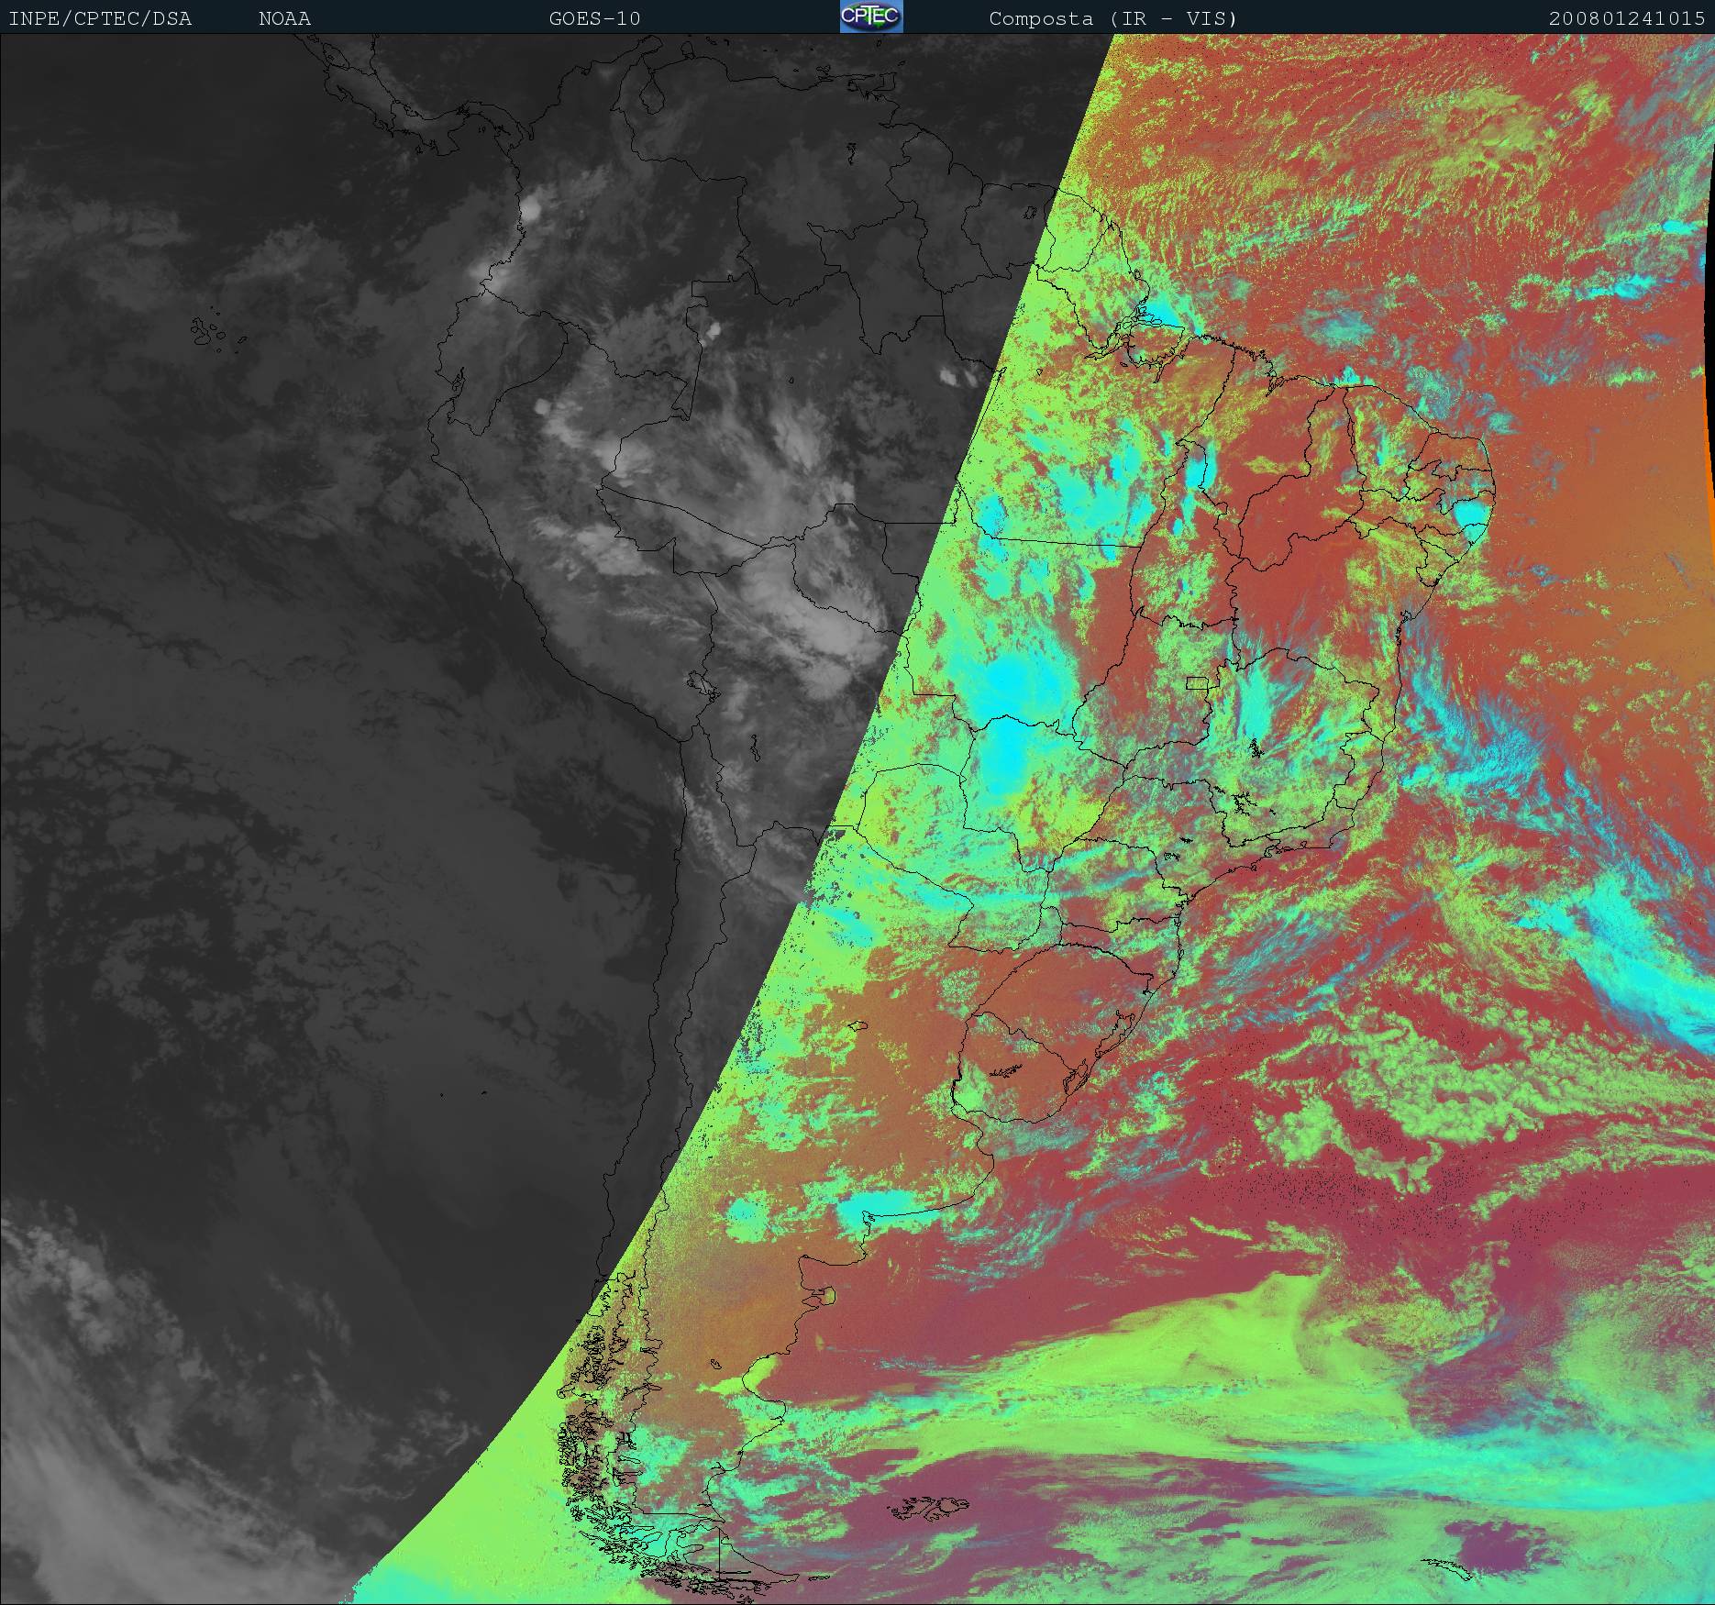This screenshot has height=1605, width=1715.
Task: Click the INPE/CPTEC/DSA header label
Action: pyautogui.click(x=100, y=18)
